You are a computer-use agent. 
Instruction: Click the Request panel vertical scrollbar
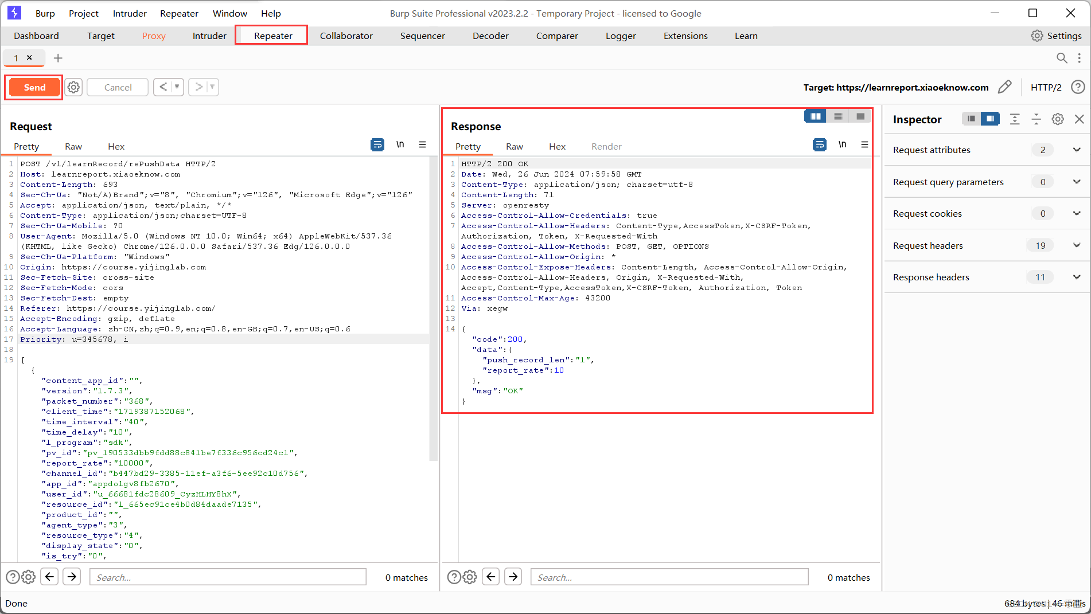tap(434, 310)
